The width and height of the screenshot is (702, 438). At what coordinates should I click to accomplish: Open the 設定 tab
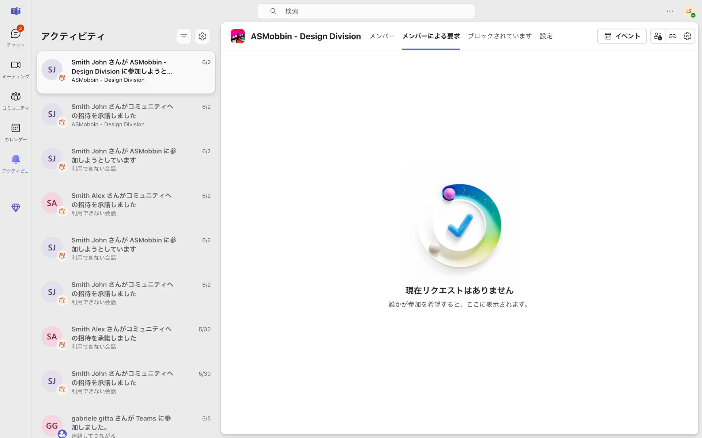[x=546, y=36]
